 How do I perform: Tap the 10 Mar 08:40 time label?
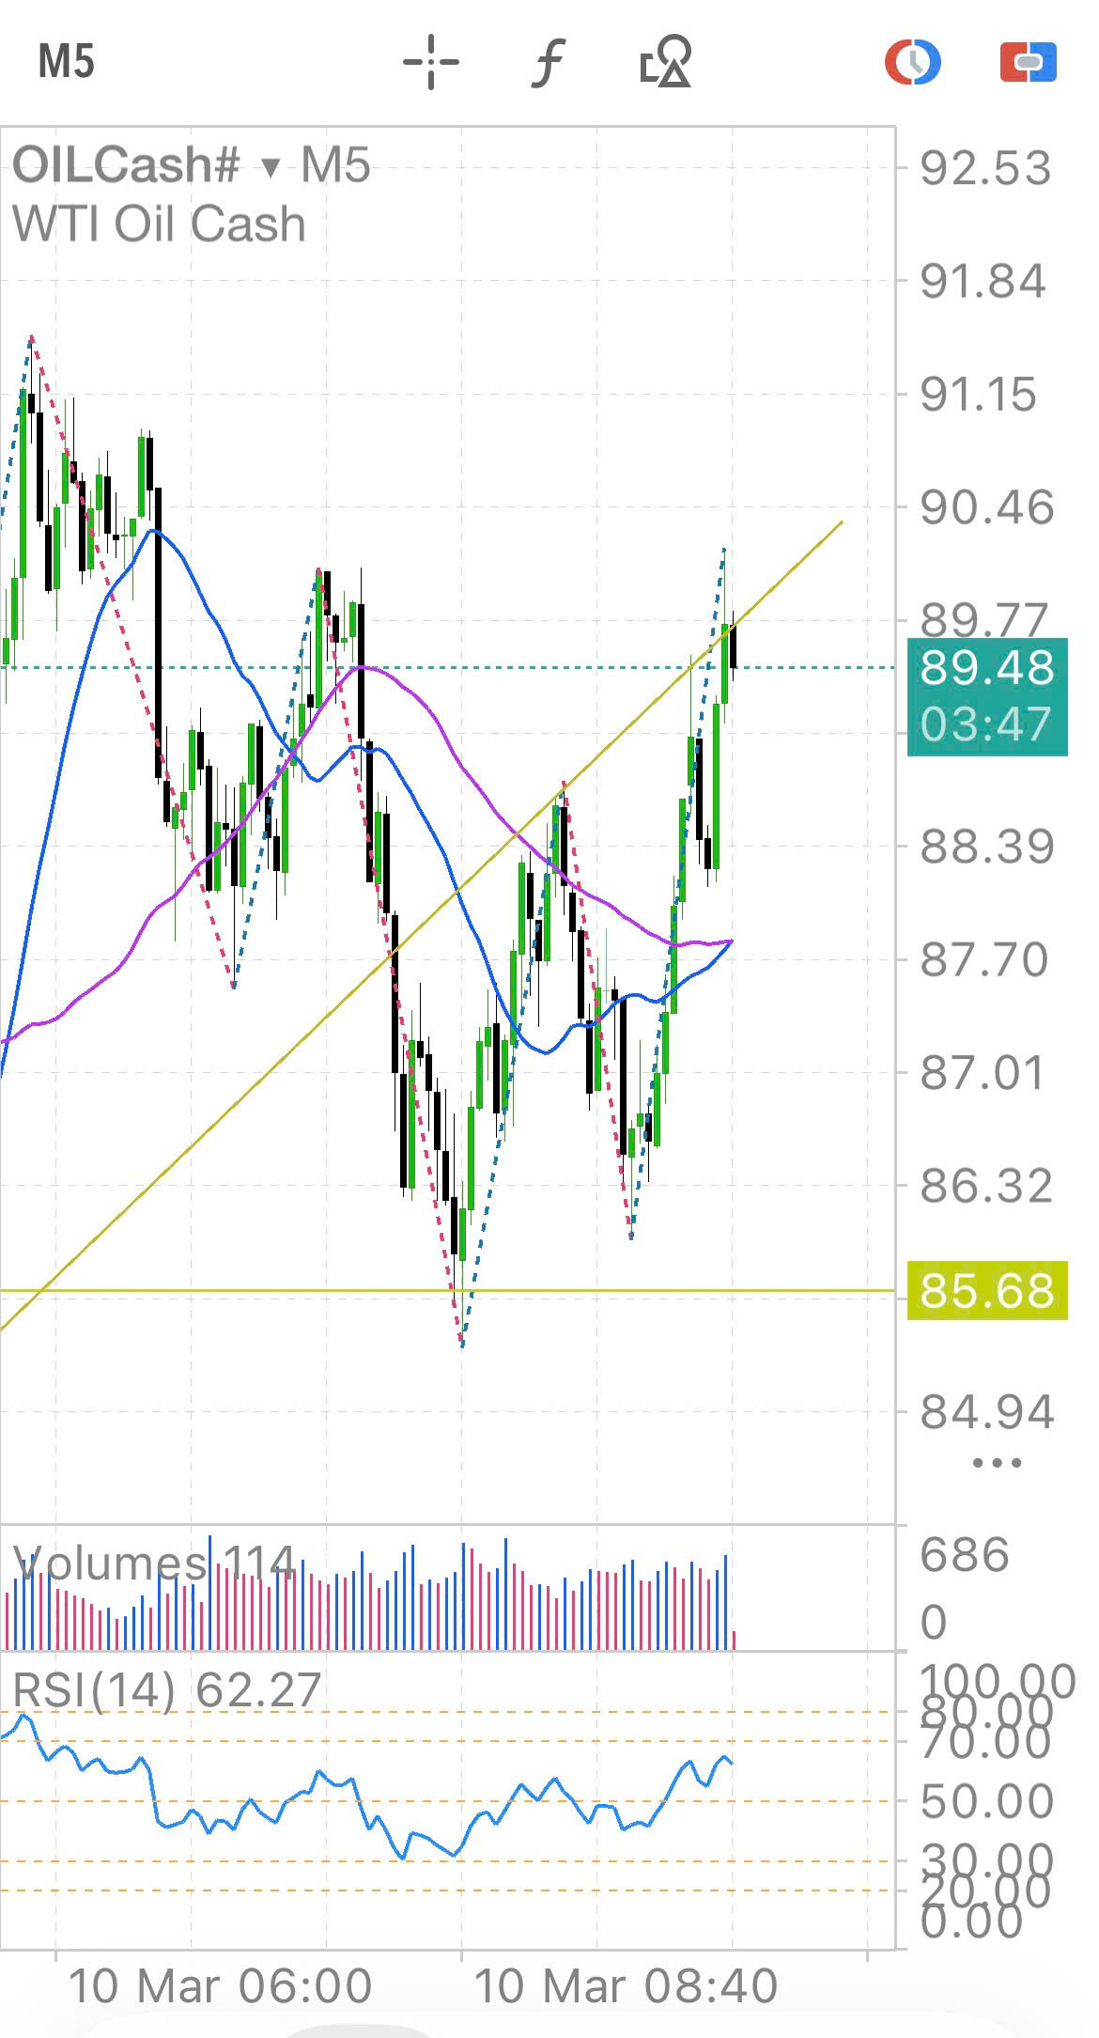pyautogui.click(x=626, y=1986)
